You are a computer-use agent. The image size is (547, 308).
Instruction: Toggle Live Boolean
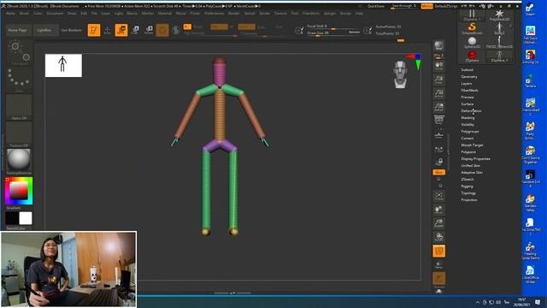tap(71, 31)
